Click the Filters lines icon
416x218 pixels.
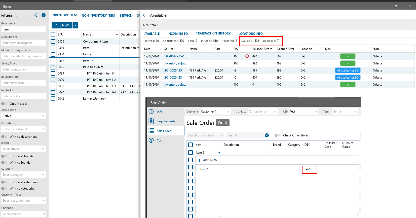click(16, 15)
